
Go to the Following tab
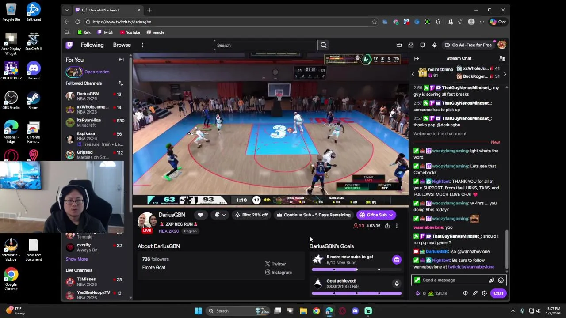tap(92, 45)
